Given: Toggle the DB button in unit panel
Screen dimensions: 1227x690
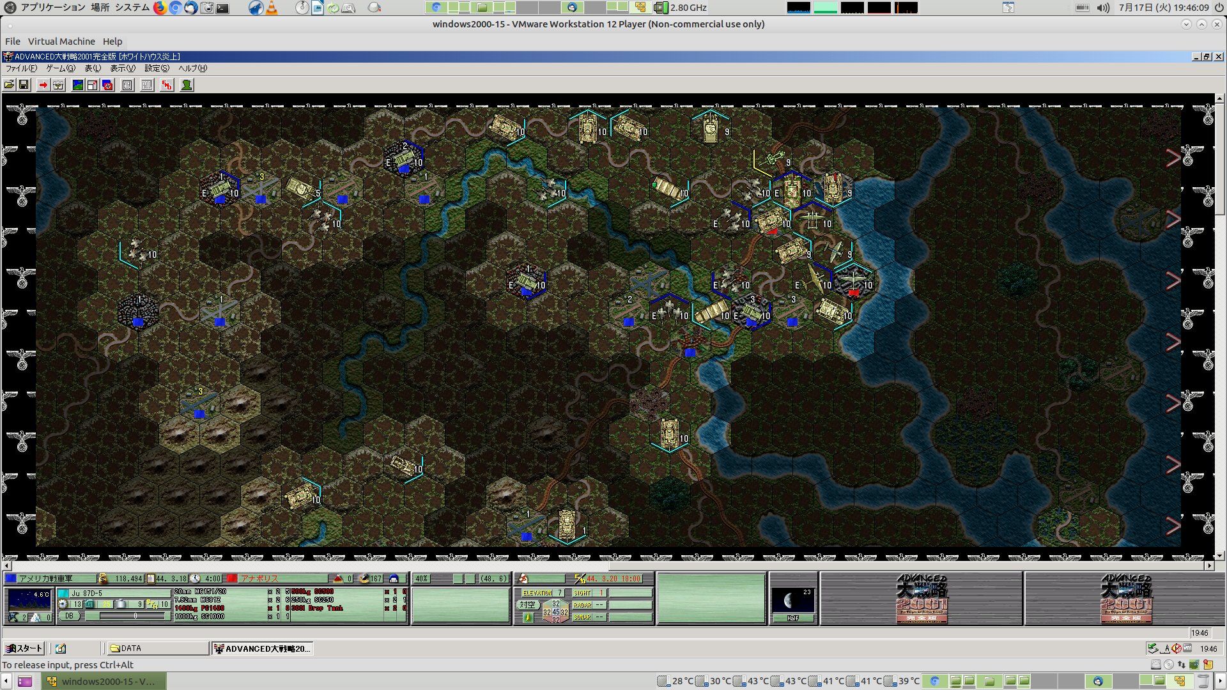Looking at the screenshot, I should tap(69, 616).
